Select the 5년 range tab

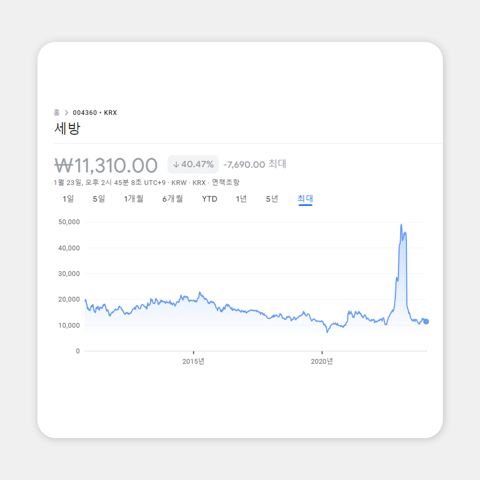272,199
